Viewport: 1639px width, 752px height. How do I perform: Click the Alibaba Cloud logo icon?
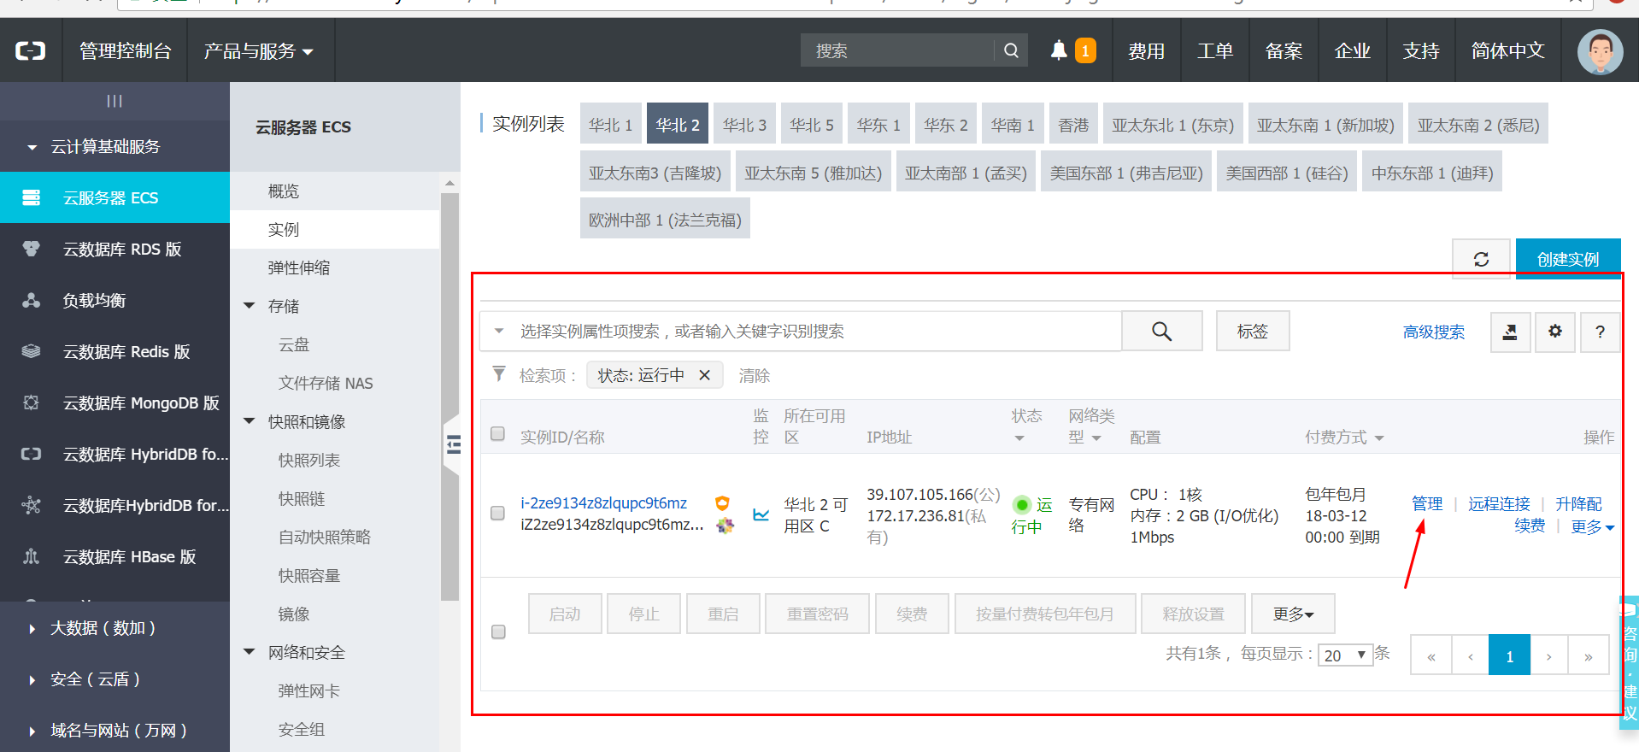(x=31, y=51)
